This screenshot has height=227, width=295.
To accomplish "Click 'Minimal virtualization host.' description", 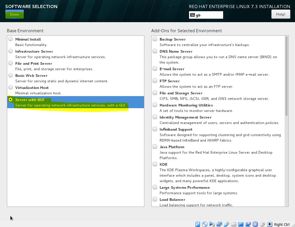I will [x=38, y=93].
